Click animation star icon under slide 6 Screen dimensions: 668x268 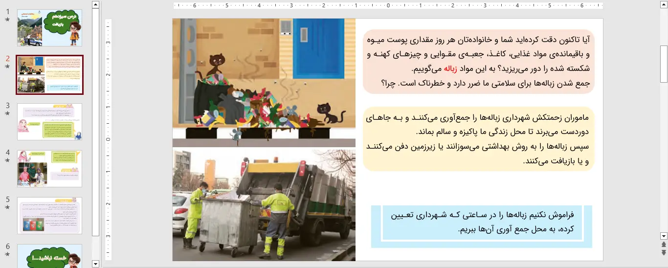[7, 254]
